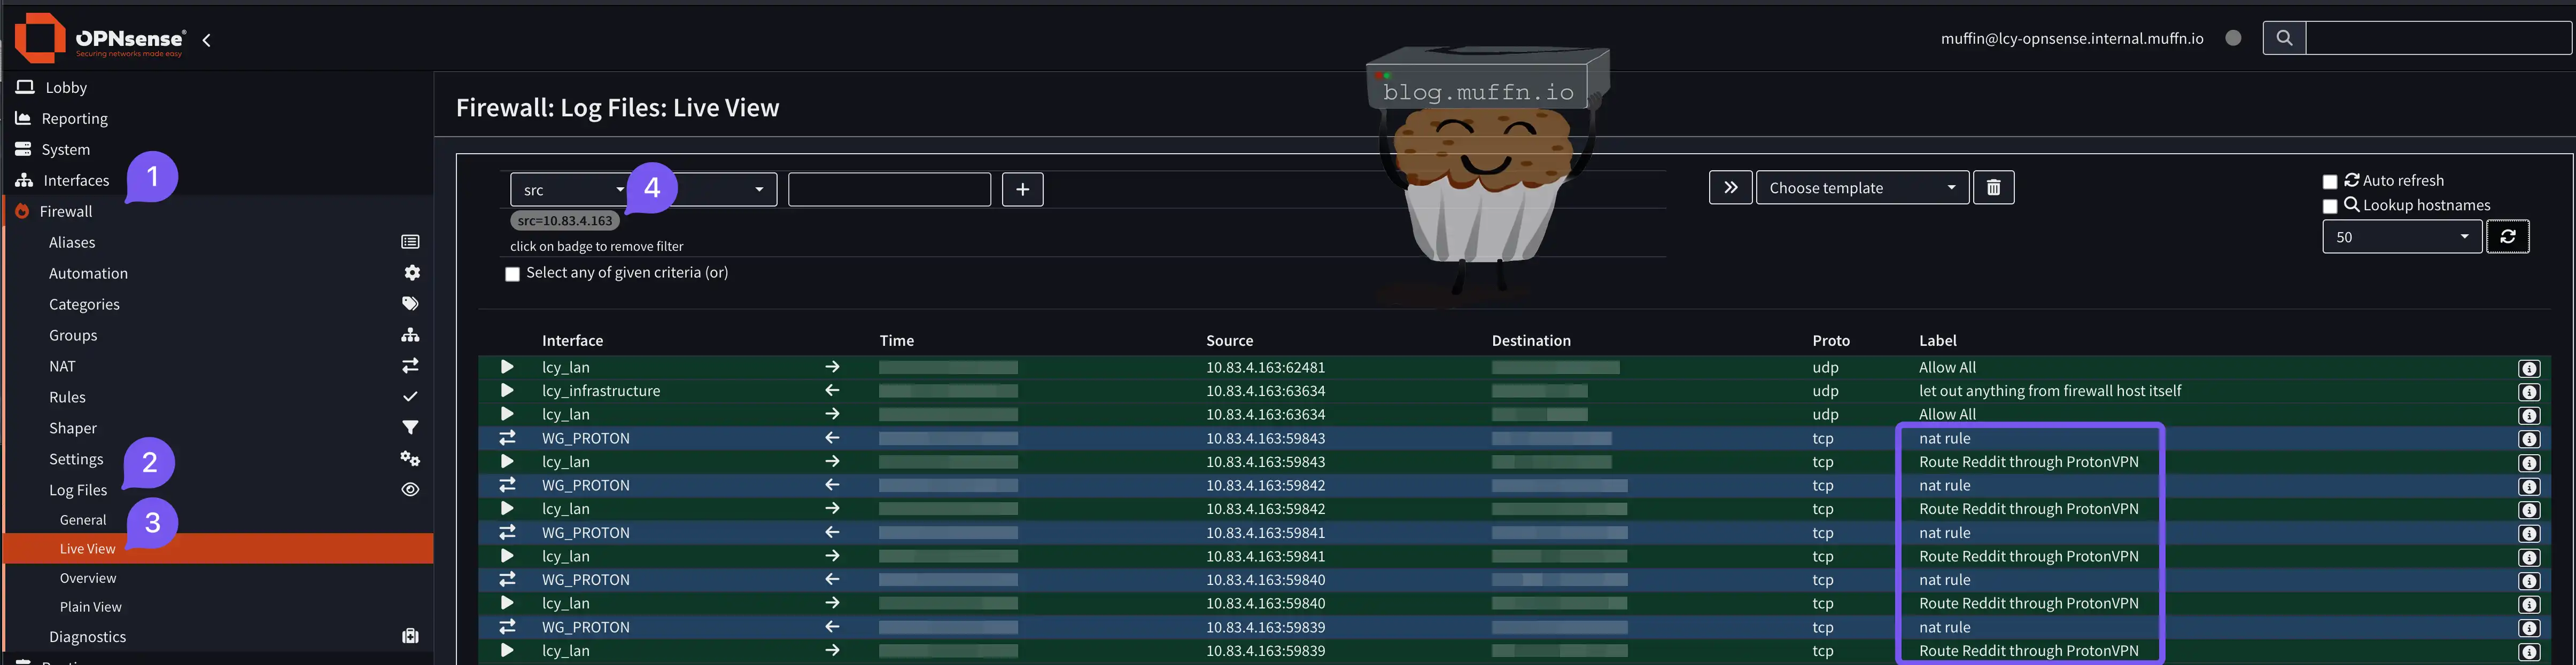Select Overview under Log Files
This screenshot has height=665, width=2576.
point(88,578)
